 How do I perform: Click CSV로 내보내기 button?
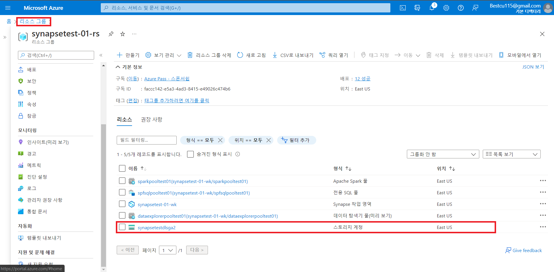click(x=293, y=55)
